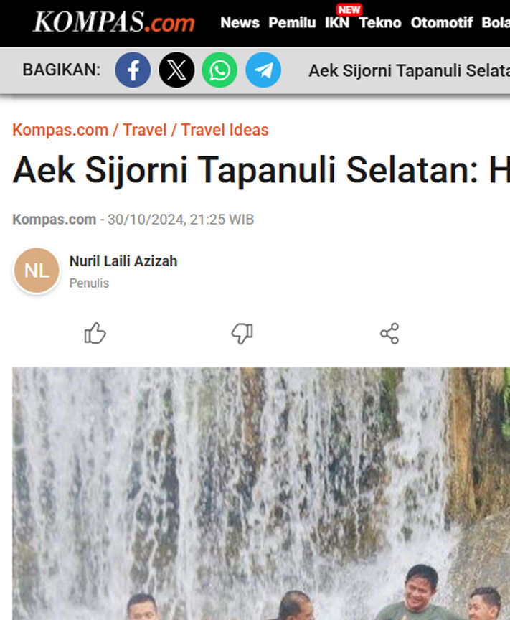Viewport: 510px width, 620px height.
Task: Go to KOMPAS.com logo homepage
Action: tap(114, 22)
